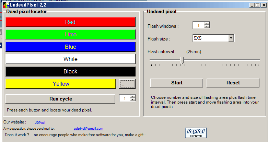Click the 'Undead pixel' group title

tap(162, 11)
